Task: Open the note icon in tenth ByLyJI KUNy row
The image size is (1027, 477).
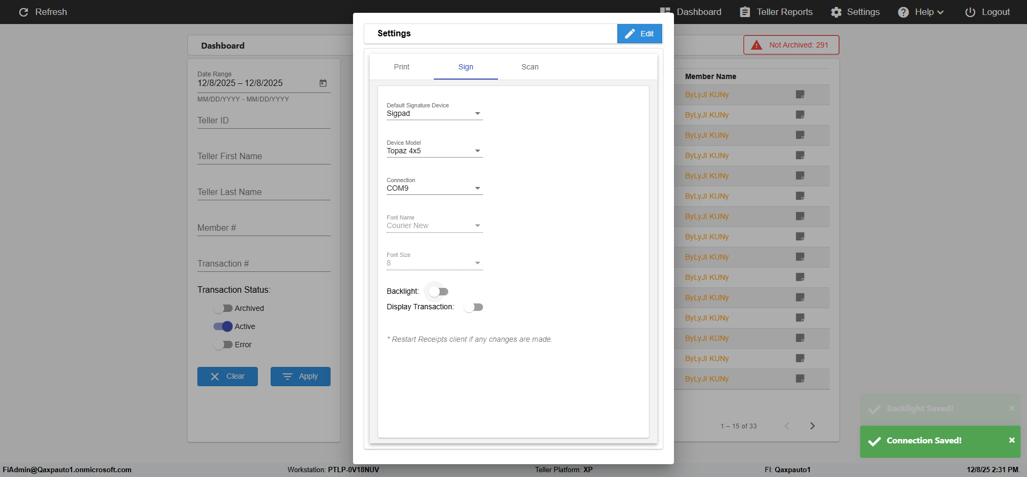Action: coord(800,277)
